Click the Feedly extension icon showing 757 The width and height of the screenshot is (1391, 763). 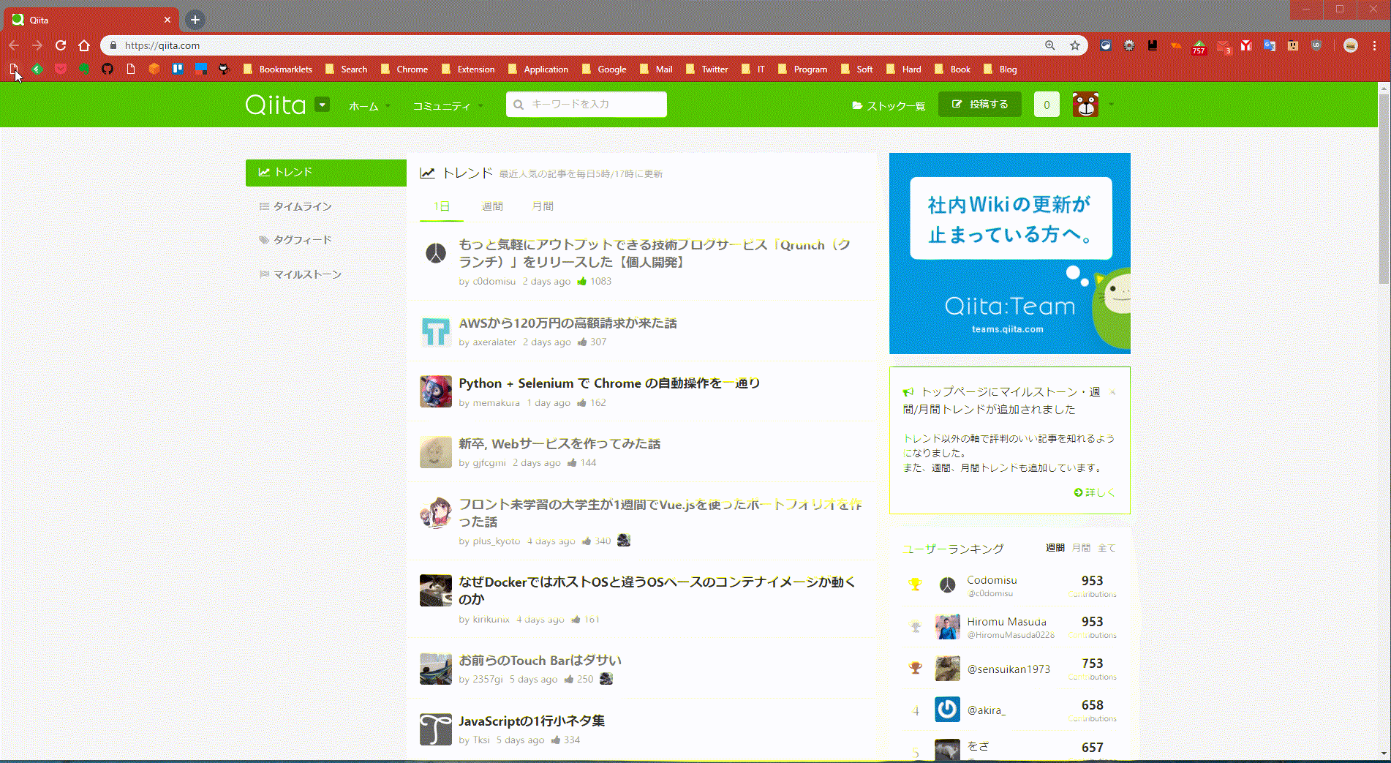coord(1199,46)
